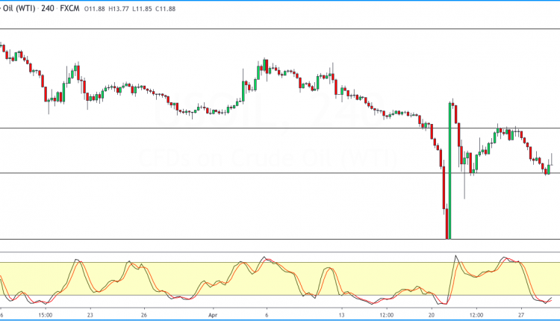Click the 13 date on time axis

[x=342, y=315]
